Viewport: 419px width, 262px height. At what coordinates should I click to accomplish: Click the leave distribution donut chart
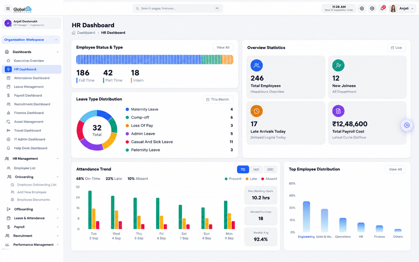coord(97,130)
